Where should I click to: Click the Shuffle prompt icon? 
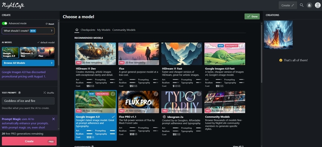(x=44, y=92)
